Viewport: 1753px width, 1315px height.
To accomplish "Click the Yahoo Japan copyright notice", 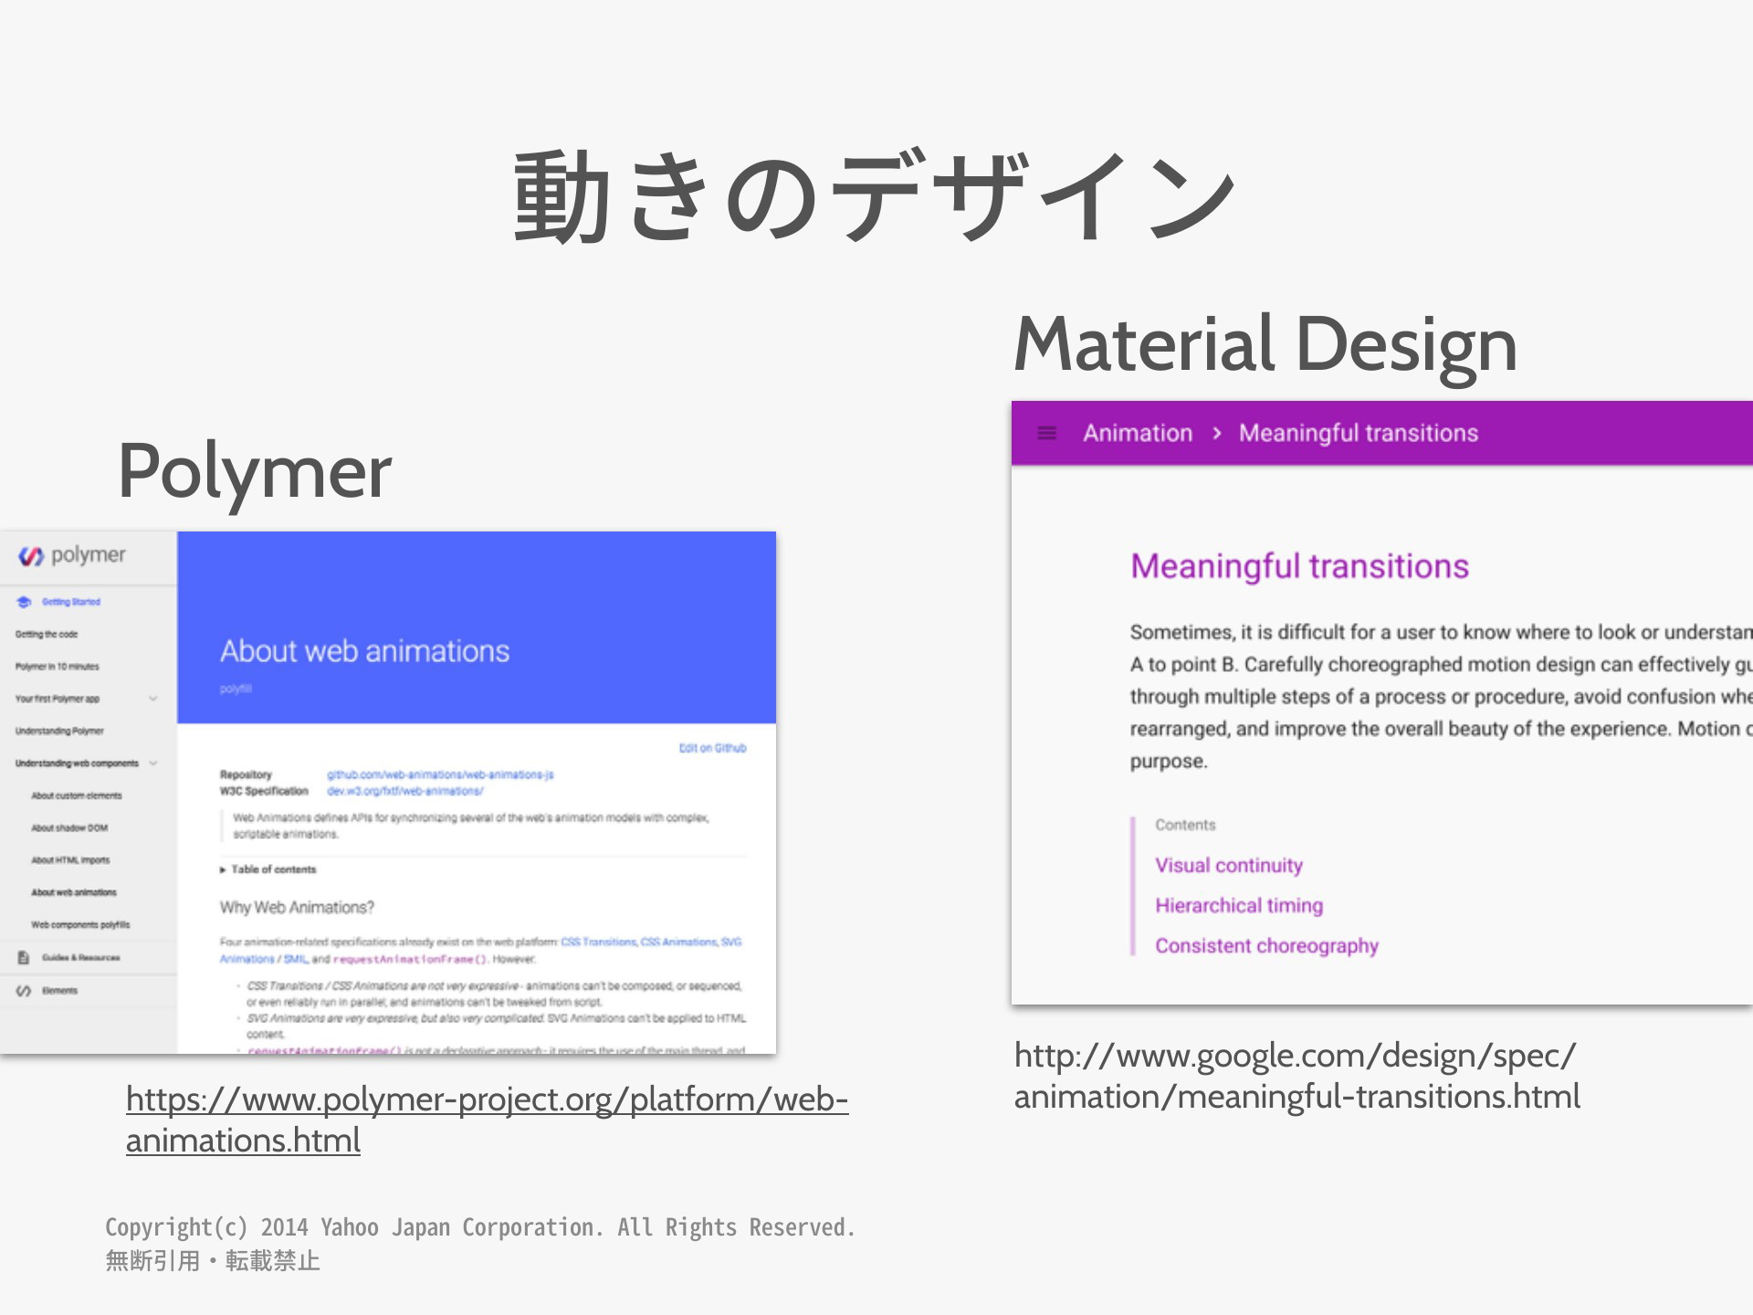I will tap(479, 1244).
